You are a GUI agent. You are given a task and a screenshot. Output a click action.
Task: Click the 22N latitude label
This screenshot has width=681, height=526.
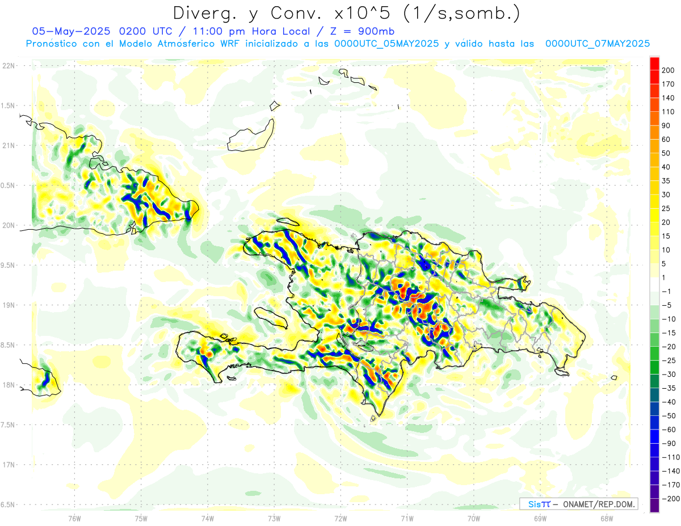tap(9, 66)
